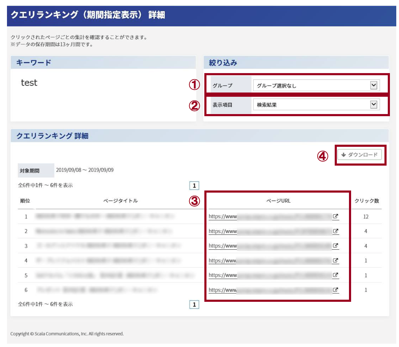Image resolution: width=399 pixels, height=347 pixels.
Task: Open the 検索結果 combo box
Action: pos(316,105)
